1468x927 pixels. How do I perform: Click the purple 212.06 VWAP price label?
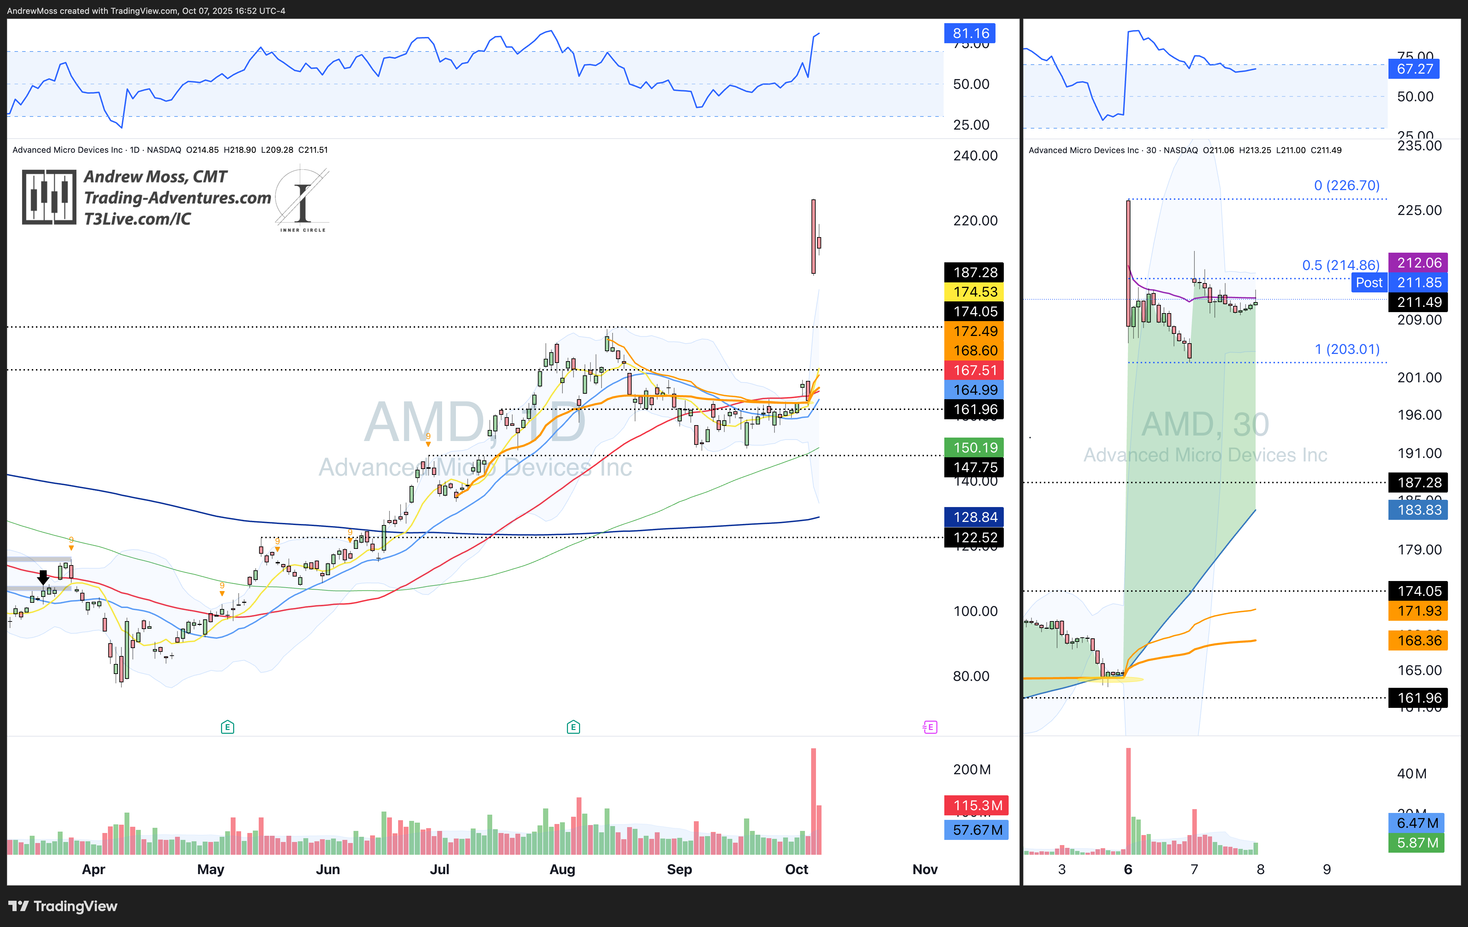[x=1419, y=263]
